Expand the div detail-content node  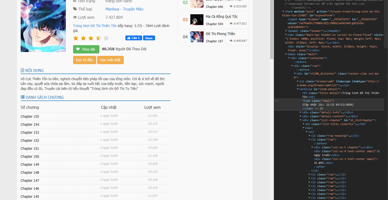click(301, 116)
